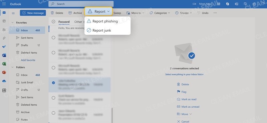Switch to the Focused tab

[x=64, y=22]
